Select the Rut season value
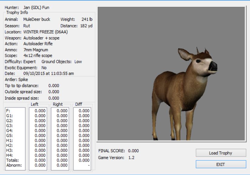Screen dimensions: 250x175 coord(26,26)
